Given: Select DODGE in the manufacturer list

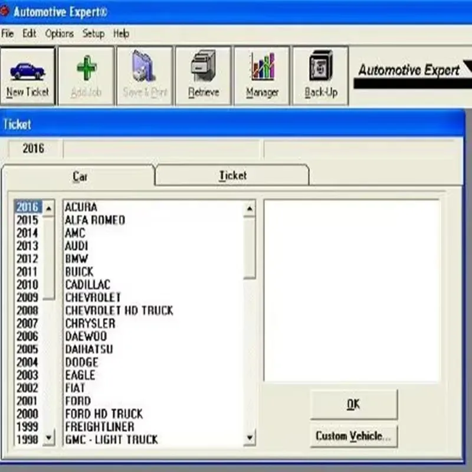Looking at the screenshot, I should coord(80,362).
